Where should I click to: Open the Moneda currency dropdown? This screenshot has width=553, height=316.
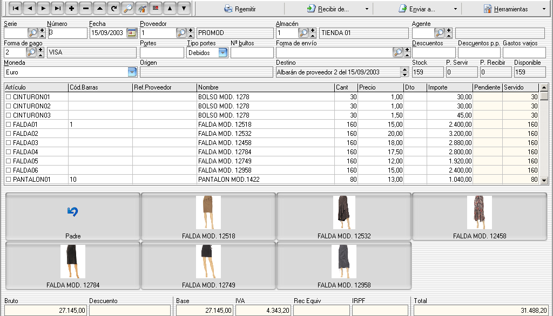pos(132,72)
